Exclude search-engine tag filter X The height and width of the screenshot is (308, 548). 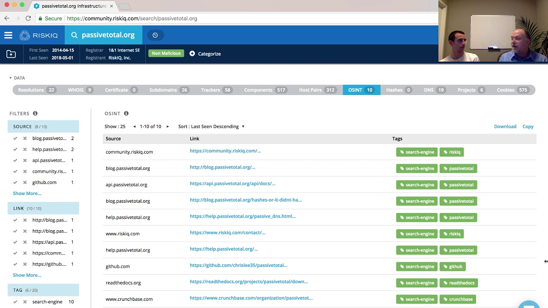tap(25, 302)
